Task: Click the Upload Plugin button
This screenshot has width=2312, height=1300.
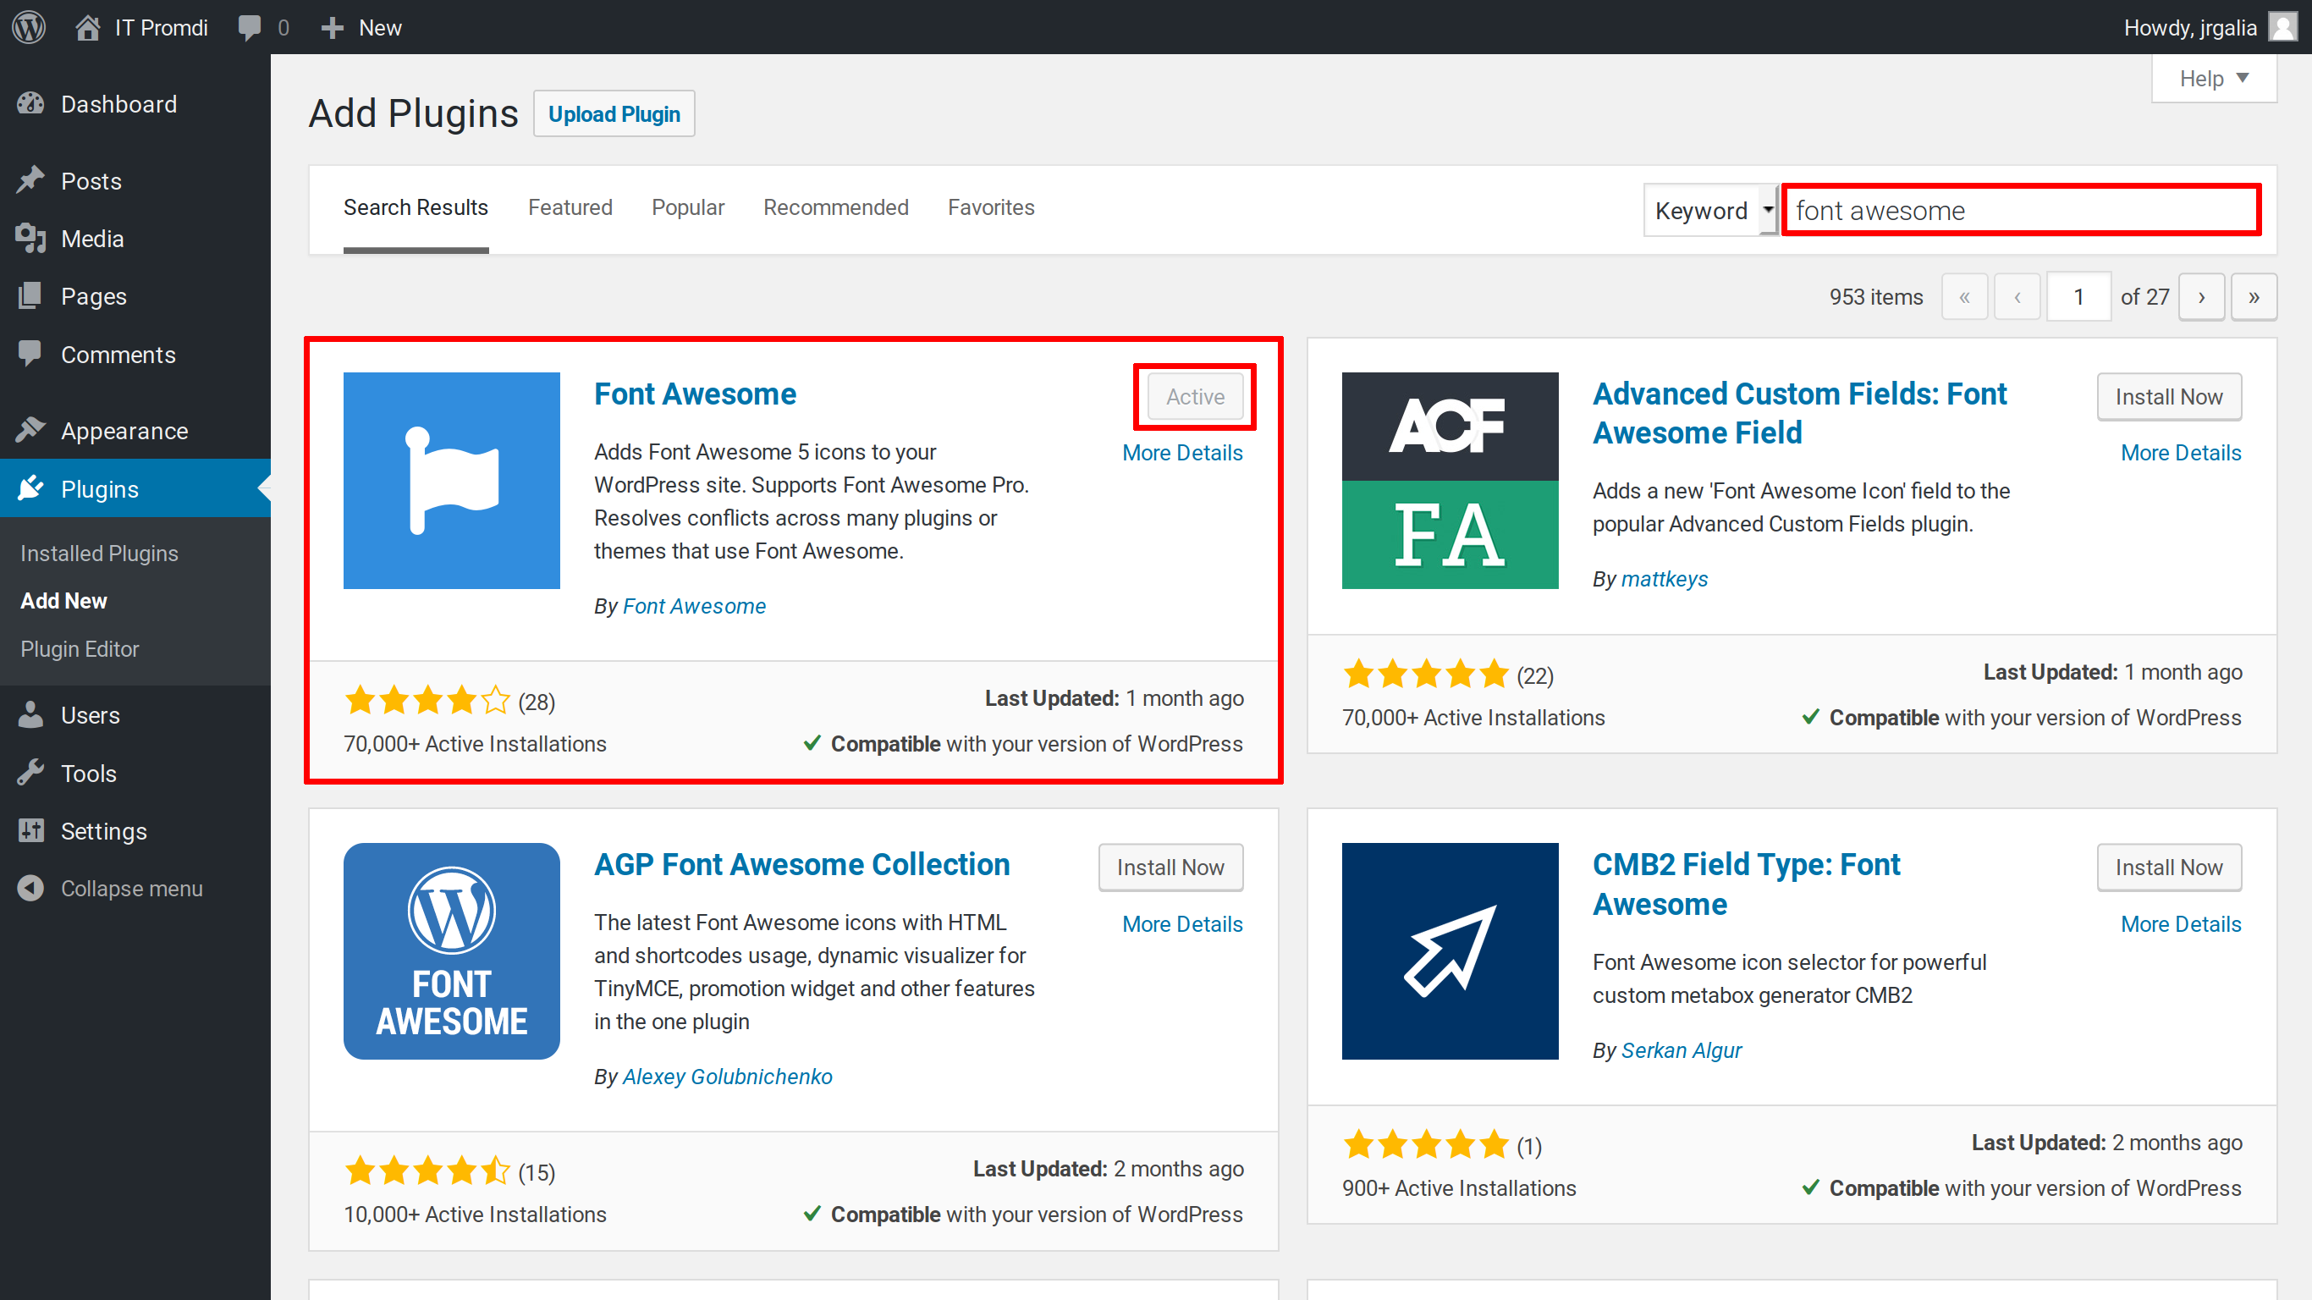Action: (x=614, y=114)
